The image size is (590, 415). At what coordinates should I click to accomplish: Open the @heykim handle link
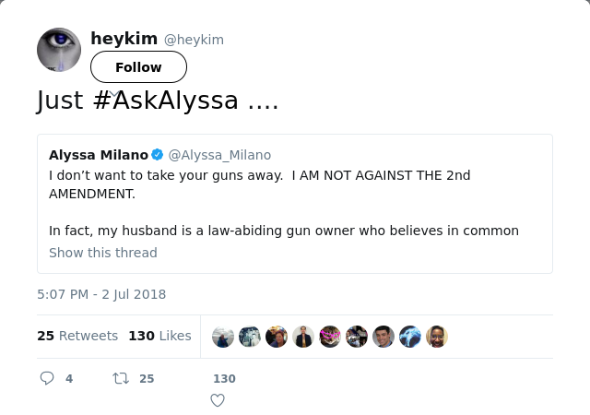click(194, 40)
